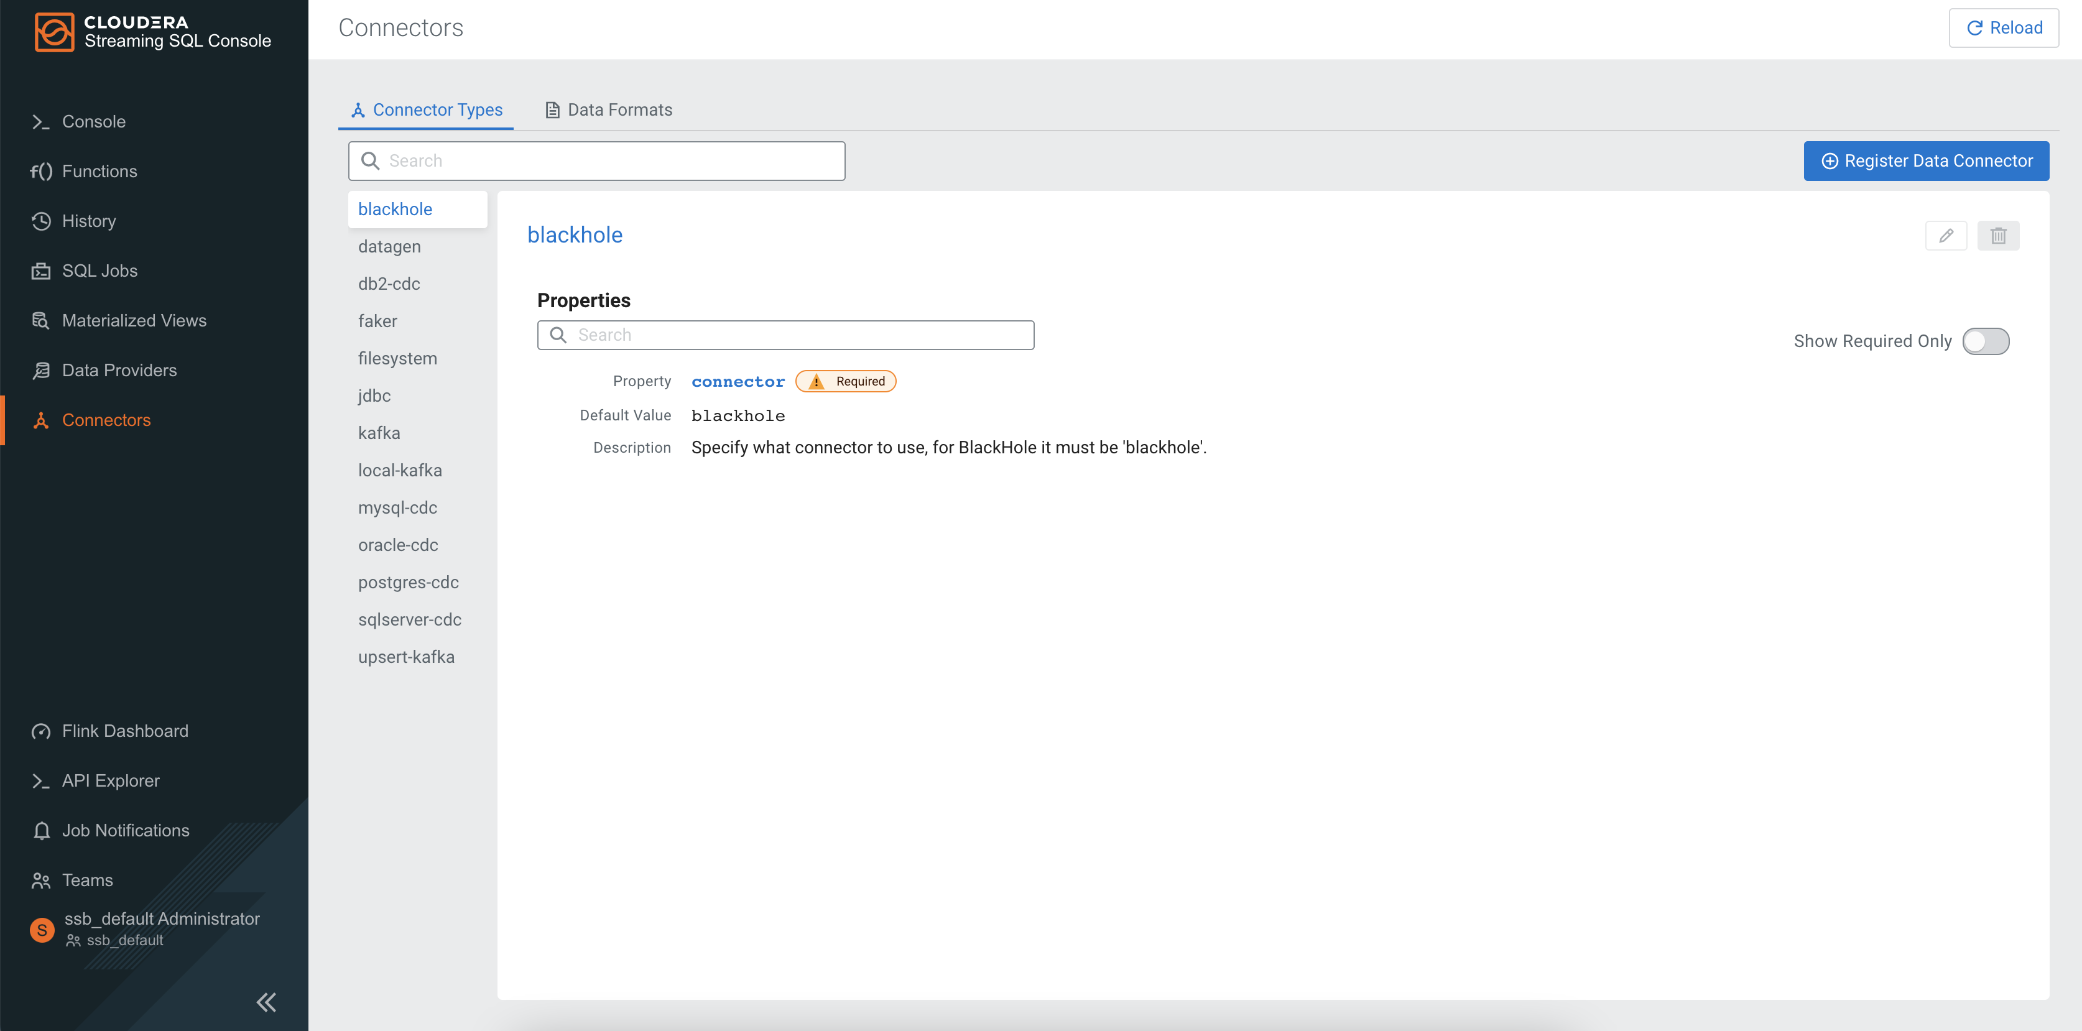Select the filesystem connector

417,358
